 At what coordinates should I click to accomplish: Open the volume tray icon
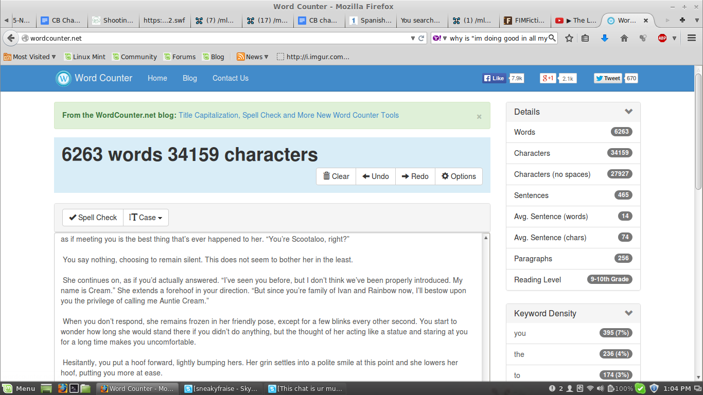tap(600, 388)
